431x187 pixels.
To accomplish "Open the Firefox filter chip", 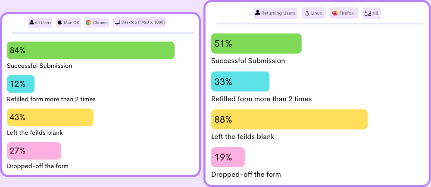I will click(343, 13).
